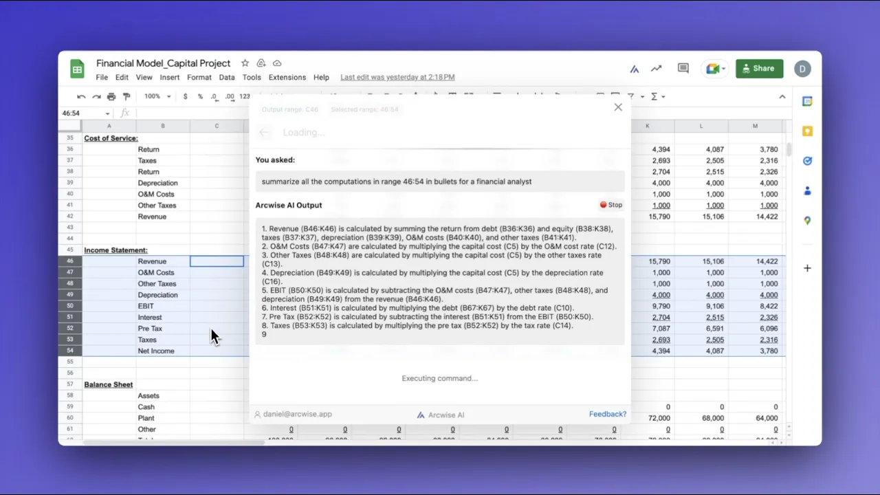Viewport: 880px width, 495px height.
Task: Click the Redo toolbar icon
Action: (96, 96)
